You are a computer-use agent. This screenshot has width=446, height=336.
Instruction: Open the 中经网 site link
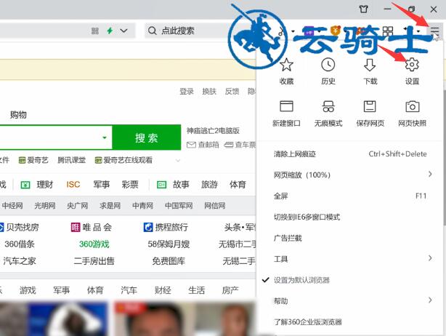(x=12, y=206)
